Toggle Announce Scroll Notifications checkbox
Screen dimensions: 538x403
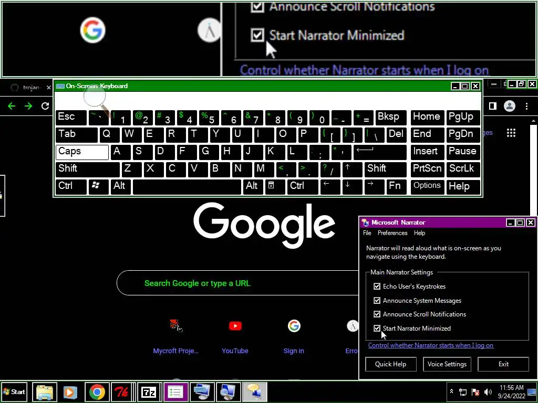point(377,314)
